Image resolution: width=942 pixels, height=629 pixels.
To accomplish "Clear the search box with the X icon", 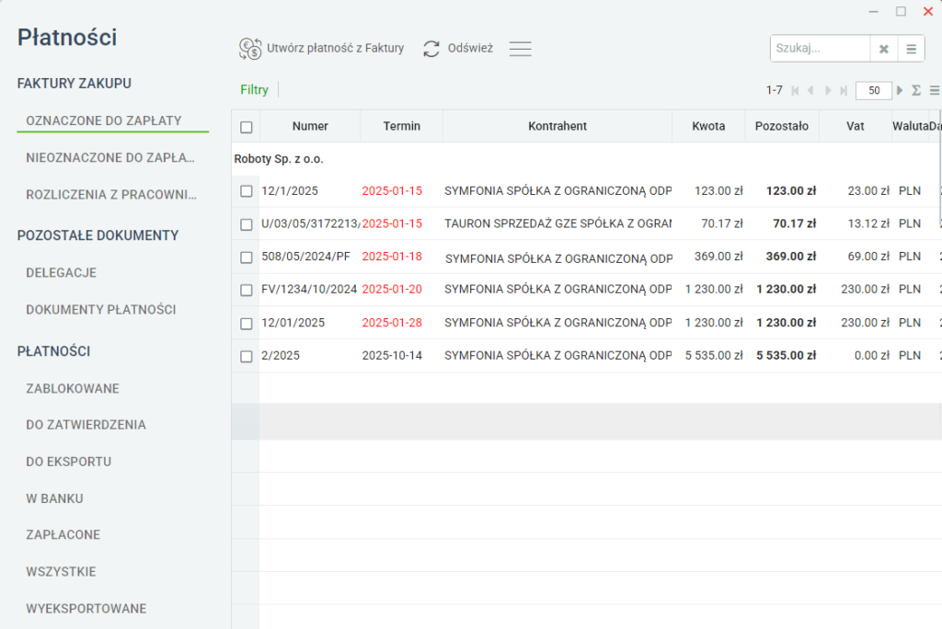I will tap(884, 49).
